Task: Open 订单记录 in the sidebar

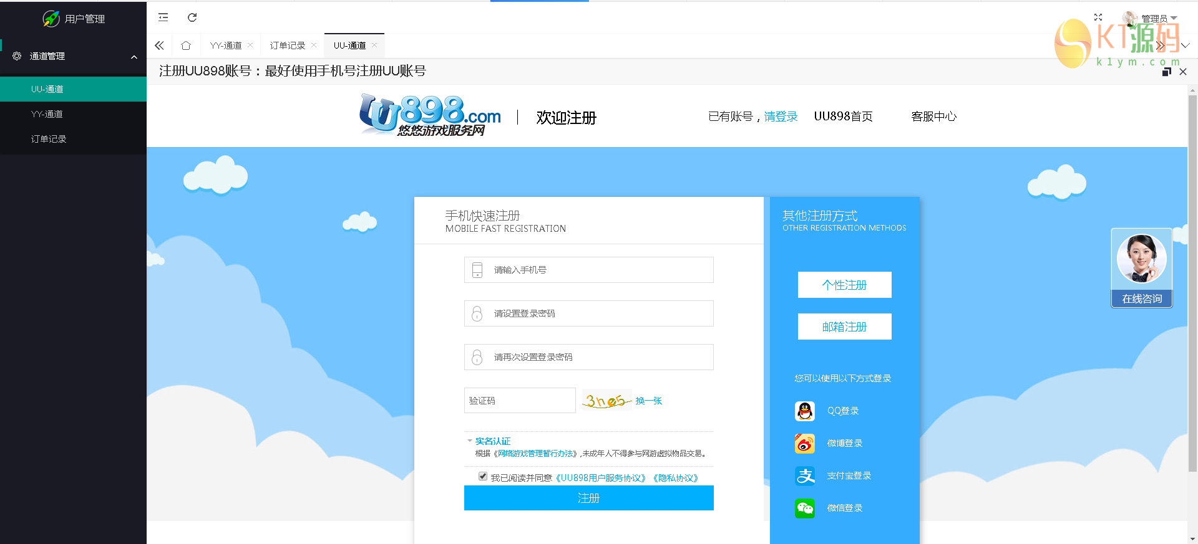Action: (x=73, y=139)
